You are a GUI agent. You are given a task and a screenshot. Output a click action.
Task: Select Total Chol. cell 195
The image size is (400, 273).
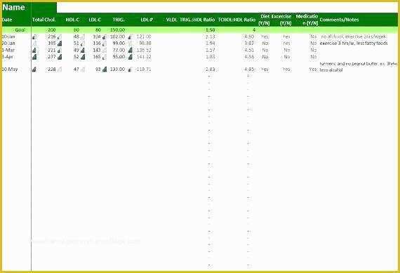tap(52, 44)
